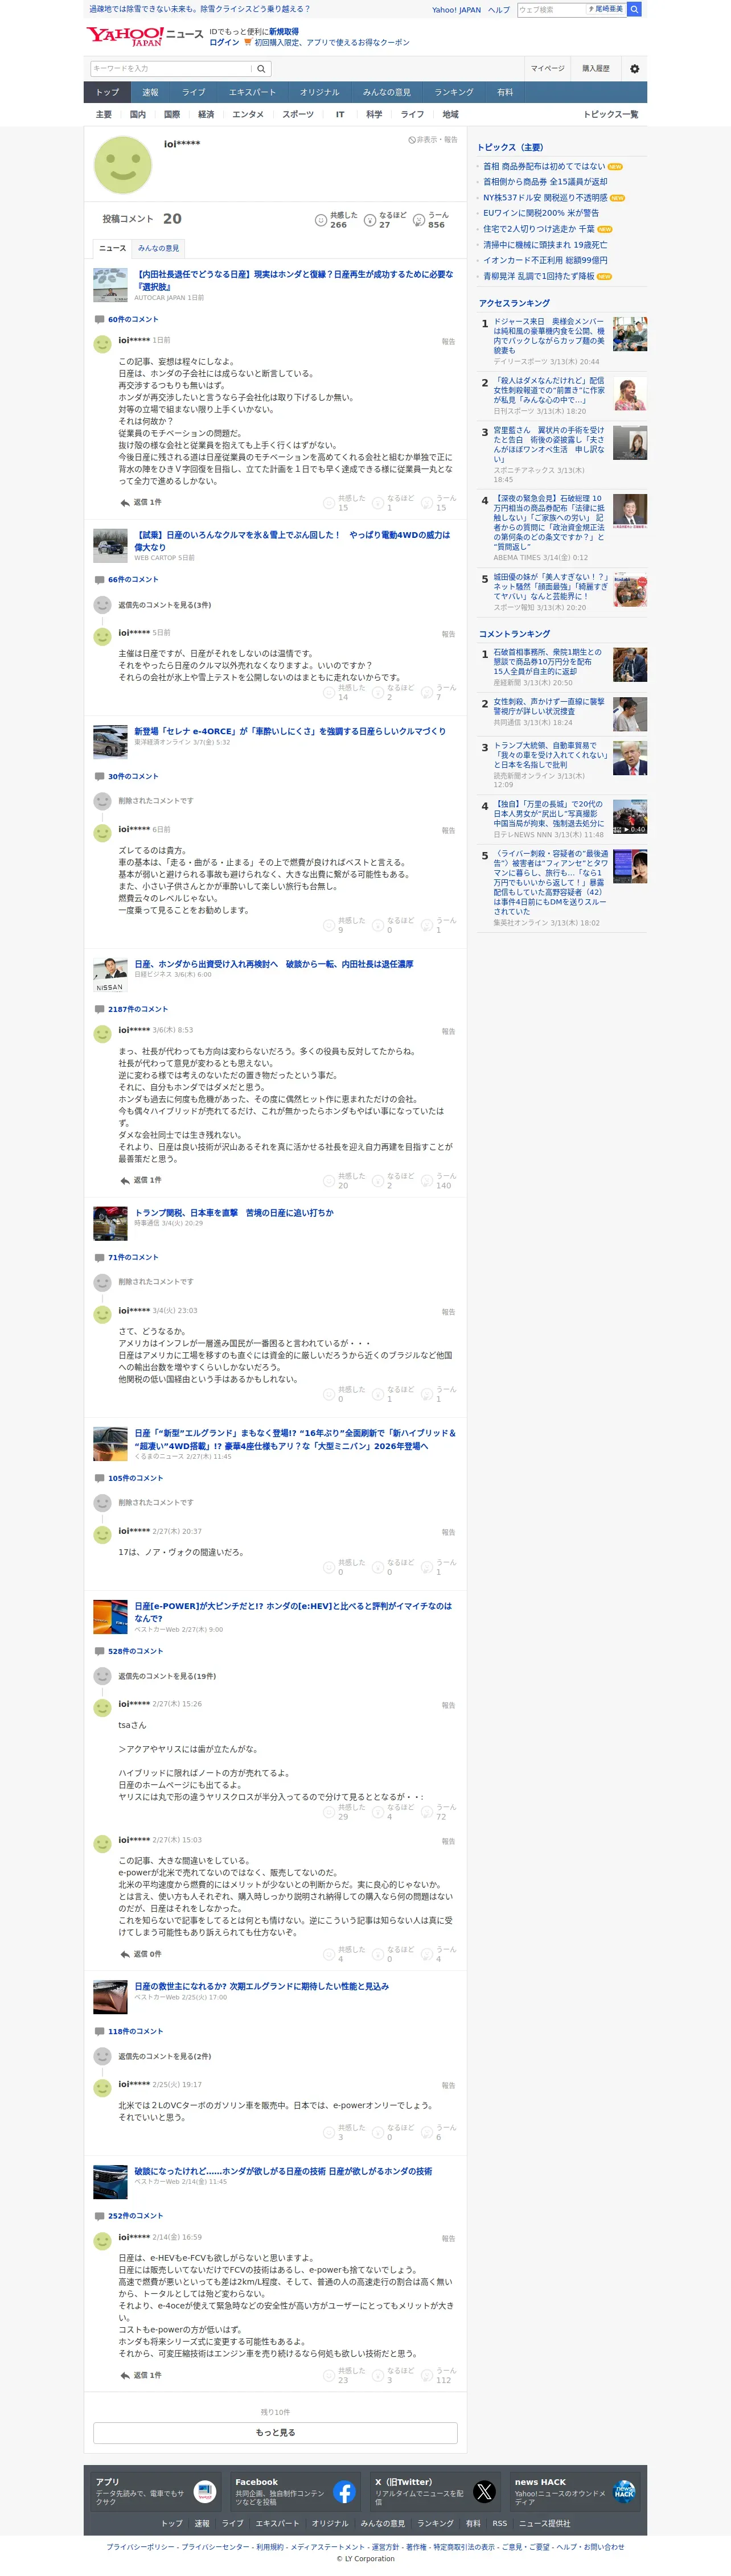
Task: Open the 0:40 video thumbnail in comment ranking
Action: 629,816
